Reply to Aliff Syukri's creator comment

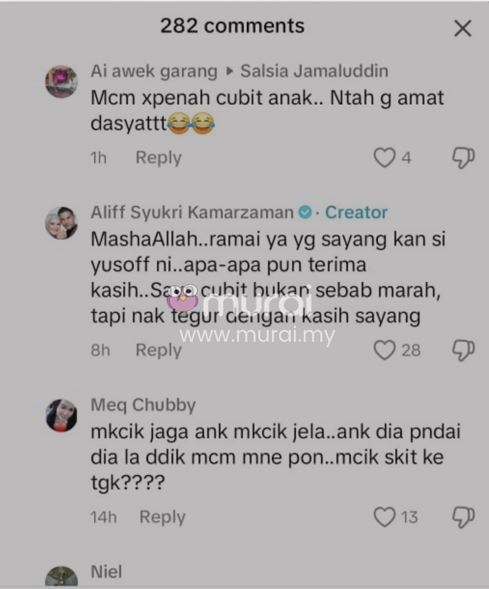tap(158, 351)
